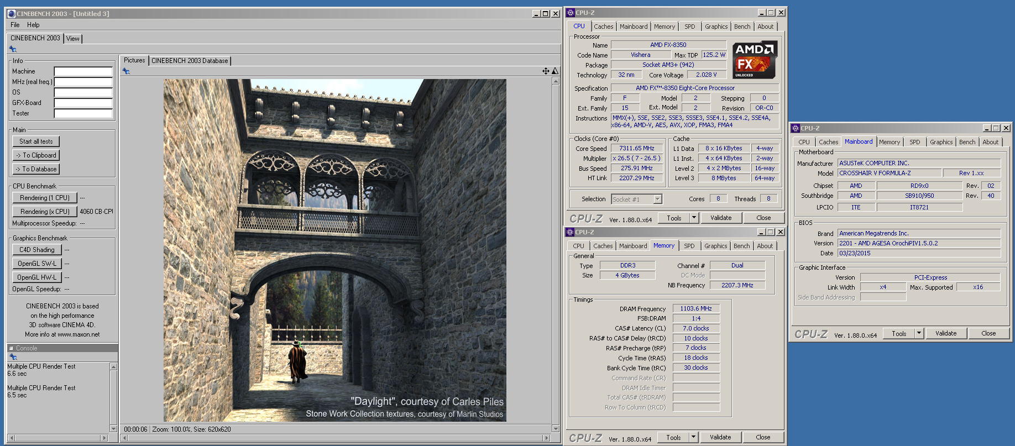Click the picture viewer's horizontal scrollbar track
The image size is (1015, 446).
point(336,438)
